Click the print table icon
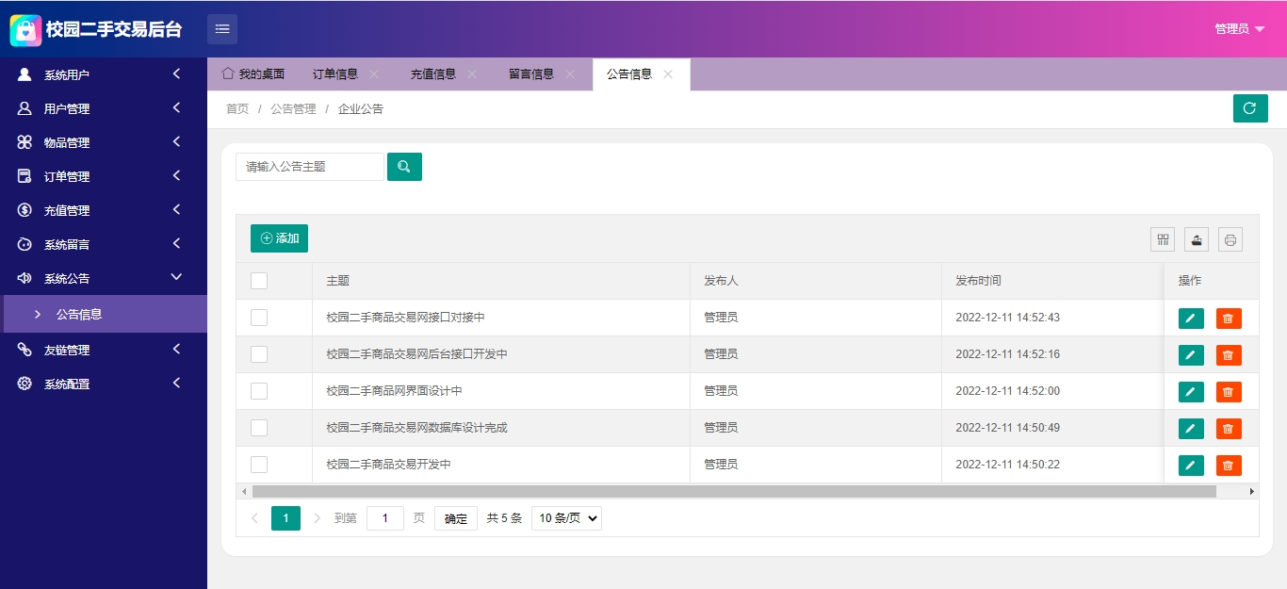The width and height of the screenshot is (1287, 589). click(x=1230, y=239)
